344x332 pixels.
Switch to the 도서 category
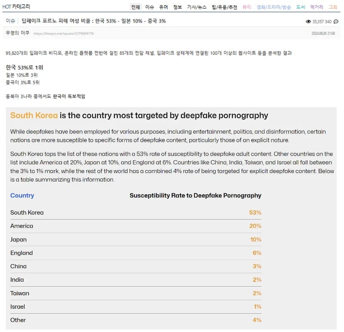point(300,7)
